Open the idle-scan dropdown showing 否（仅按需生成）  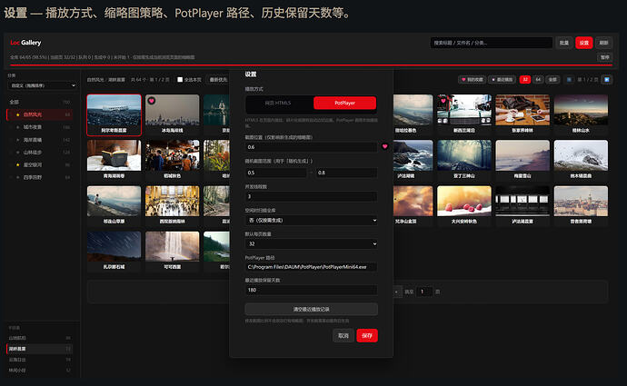tap(311, 220)
